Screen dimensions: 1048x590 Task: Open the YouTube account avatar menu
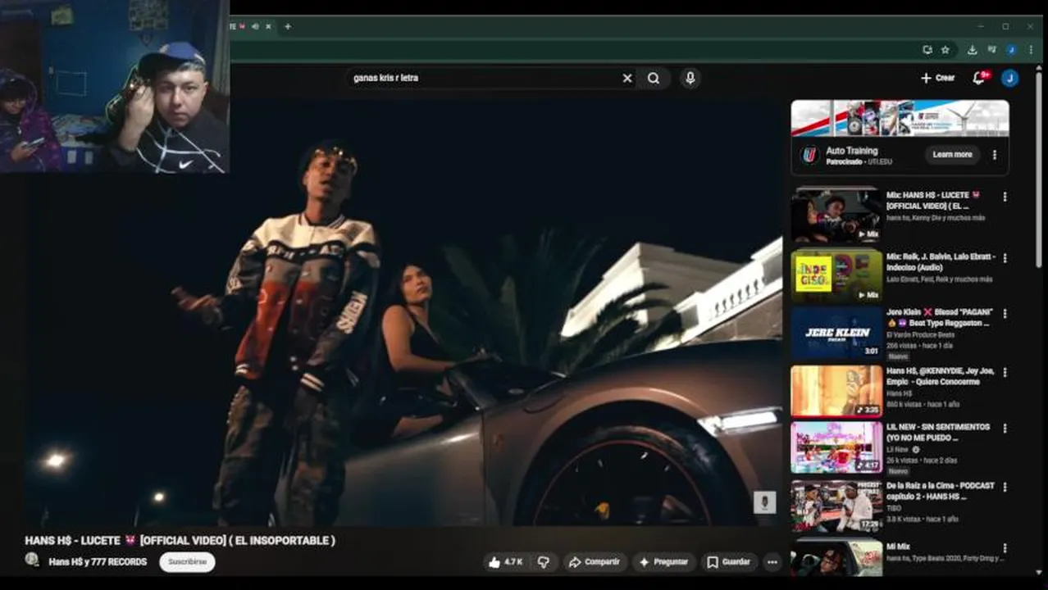1010,78
